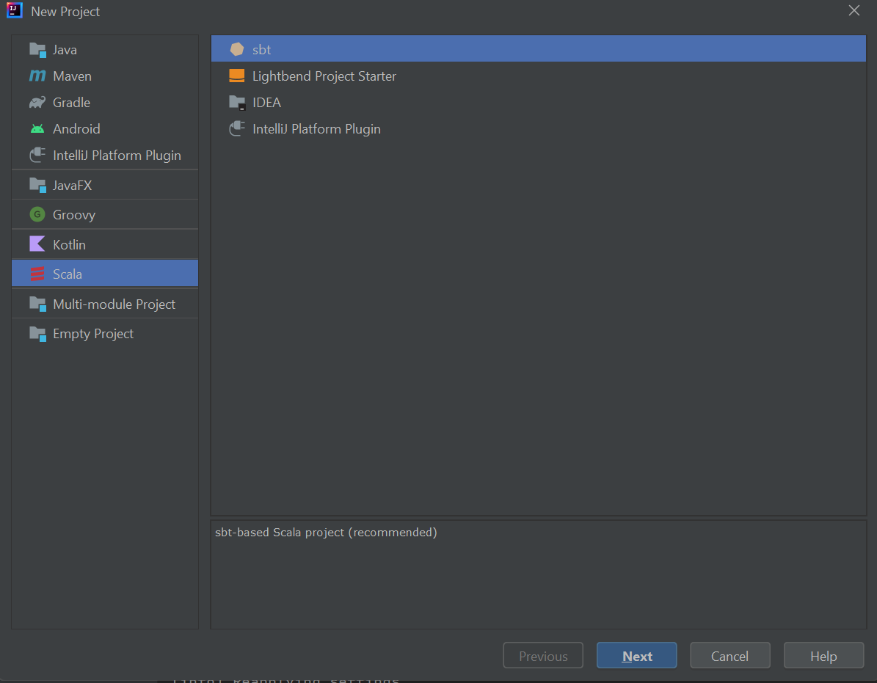Choose Maven project type label
This screenshot has width=877, height=683.
(x=72, y=76)
